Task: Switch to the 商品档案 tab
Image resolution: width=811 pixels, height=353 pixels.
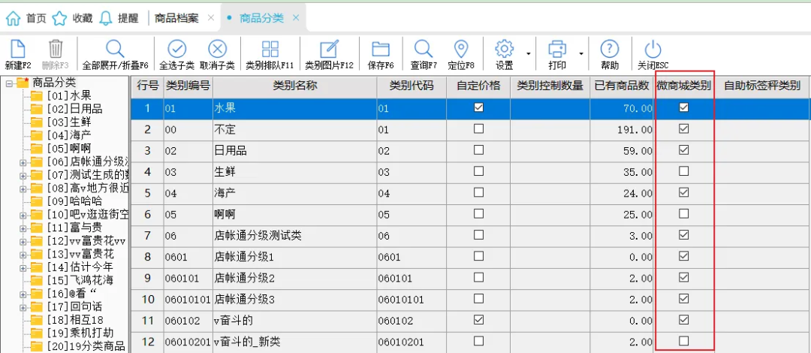Action: pos(176,17)
